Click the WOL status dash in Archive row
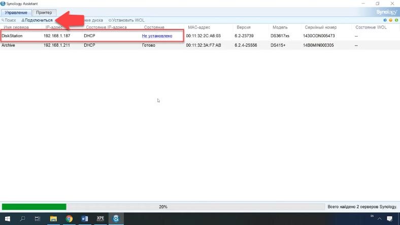This screenshot has width=400, height=225. click(x=356, y=45)
